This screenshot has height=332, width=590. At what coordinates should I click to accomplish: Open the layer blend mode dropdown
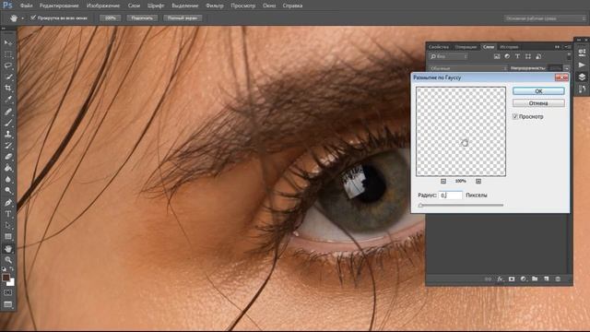click(x=467, y=68)
